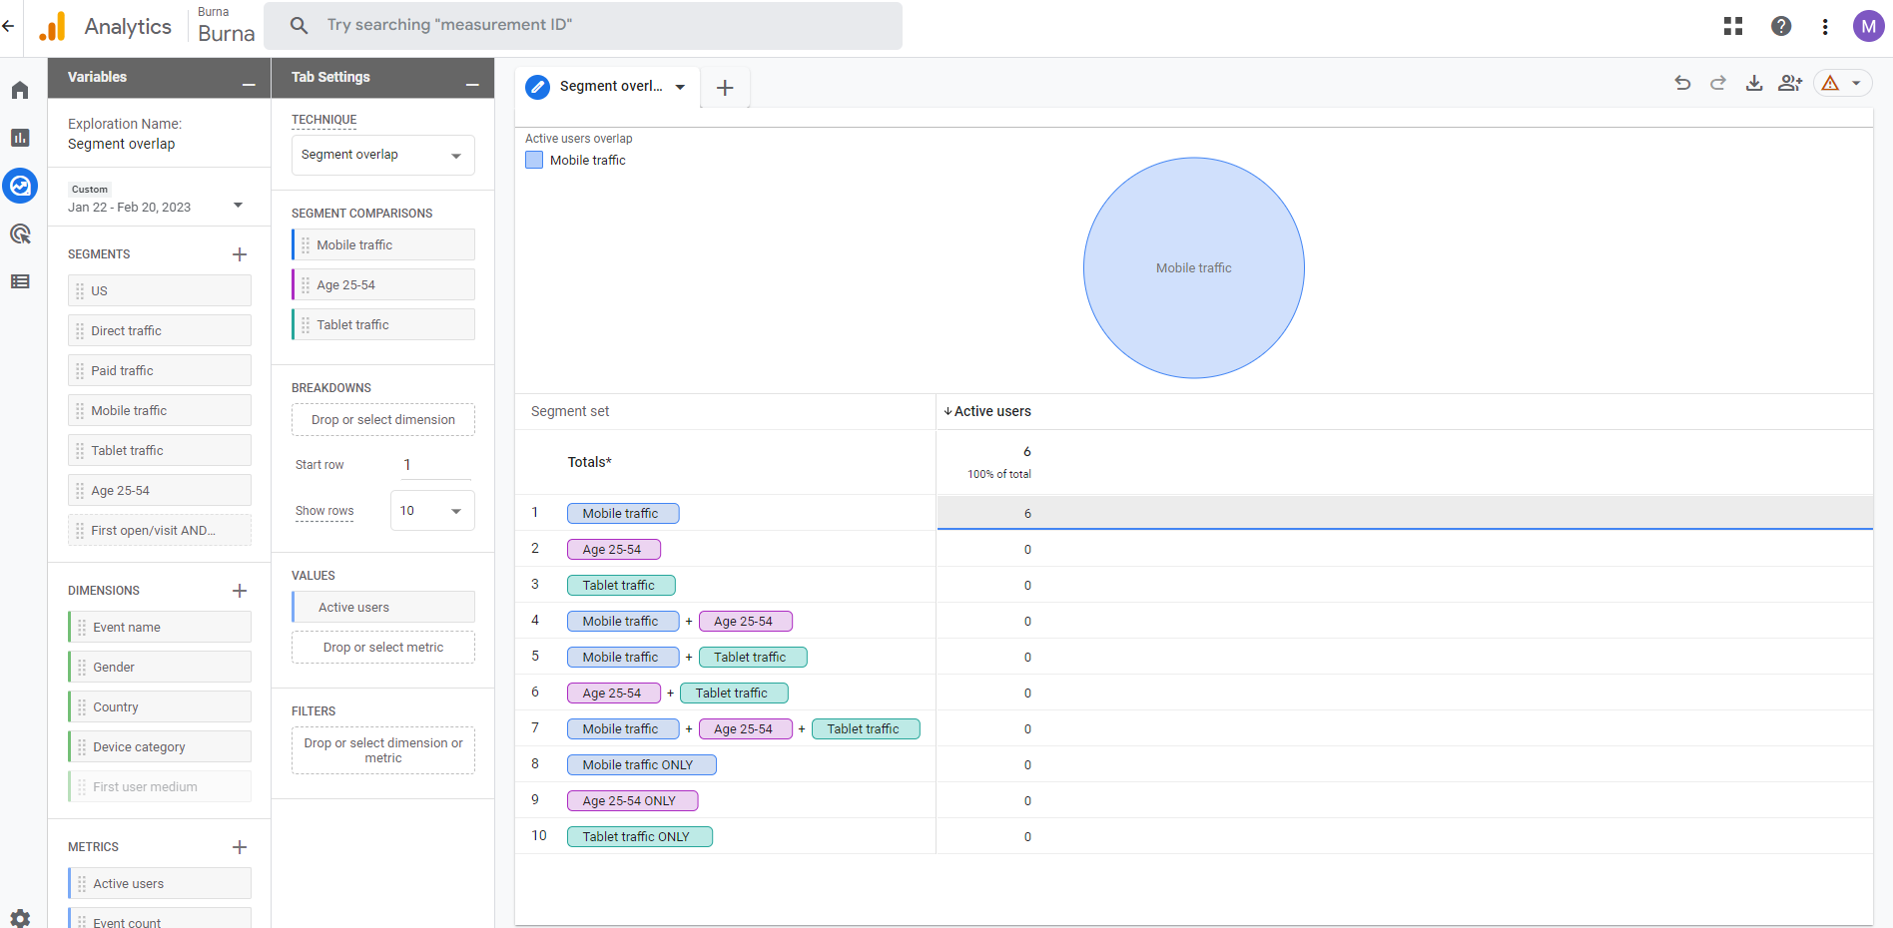This screenshot has height=928, width=1893.
Task: Open the Home icon in left sidebar
Action: point(20,91)
